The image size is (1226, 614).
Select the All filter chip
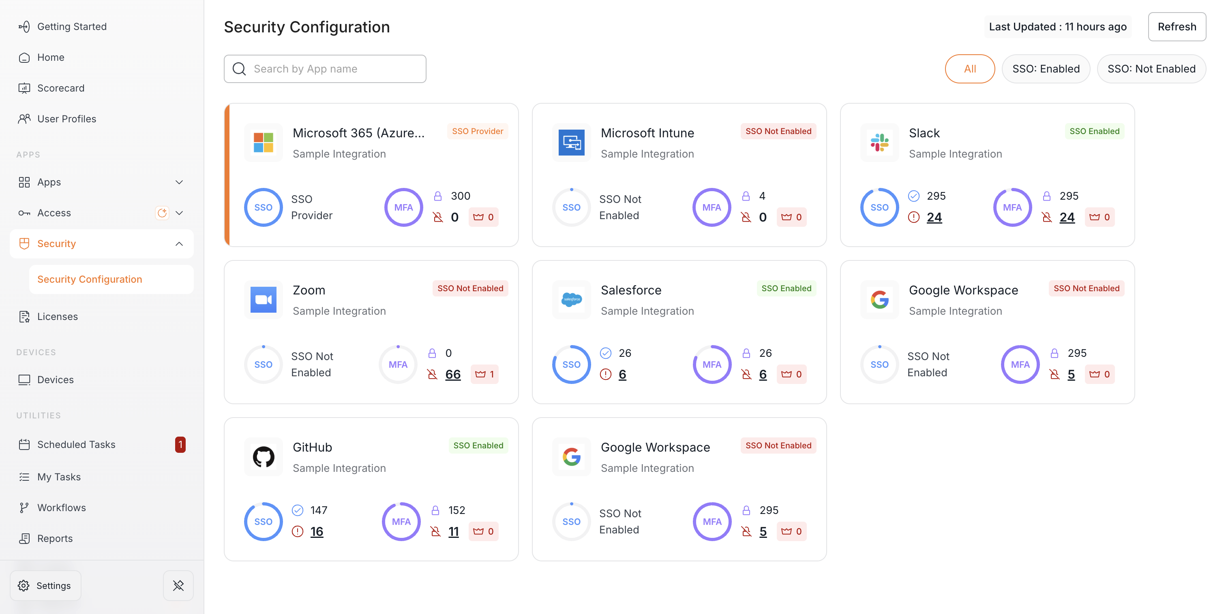point(970,69)
